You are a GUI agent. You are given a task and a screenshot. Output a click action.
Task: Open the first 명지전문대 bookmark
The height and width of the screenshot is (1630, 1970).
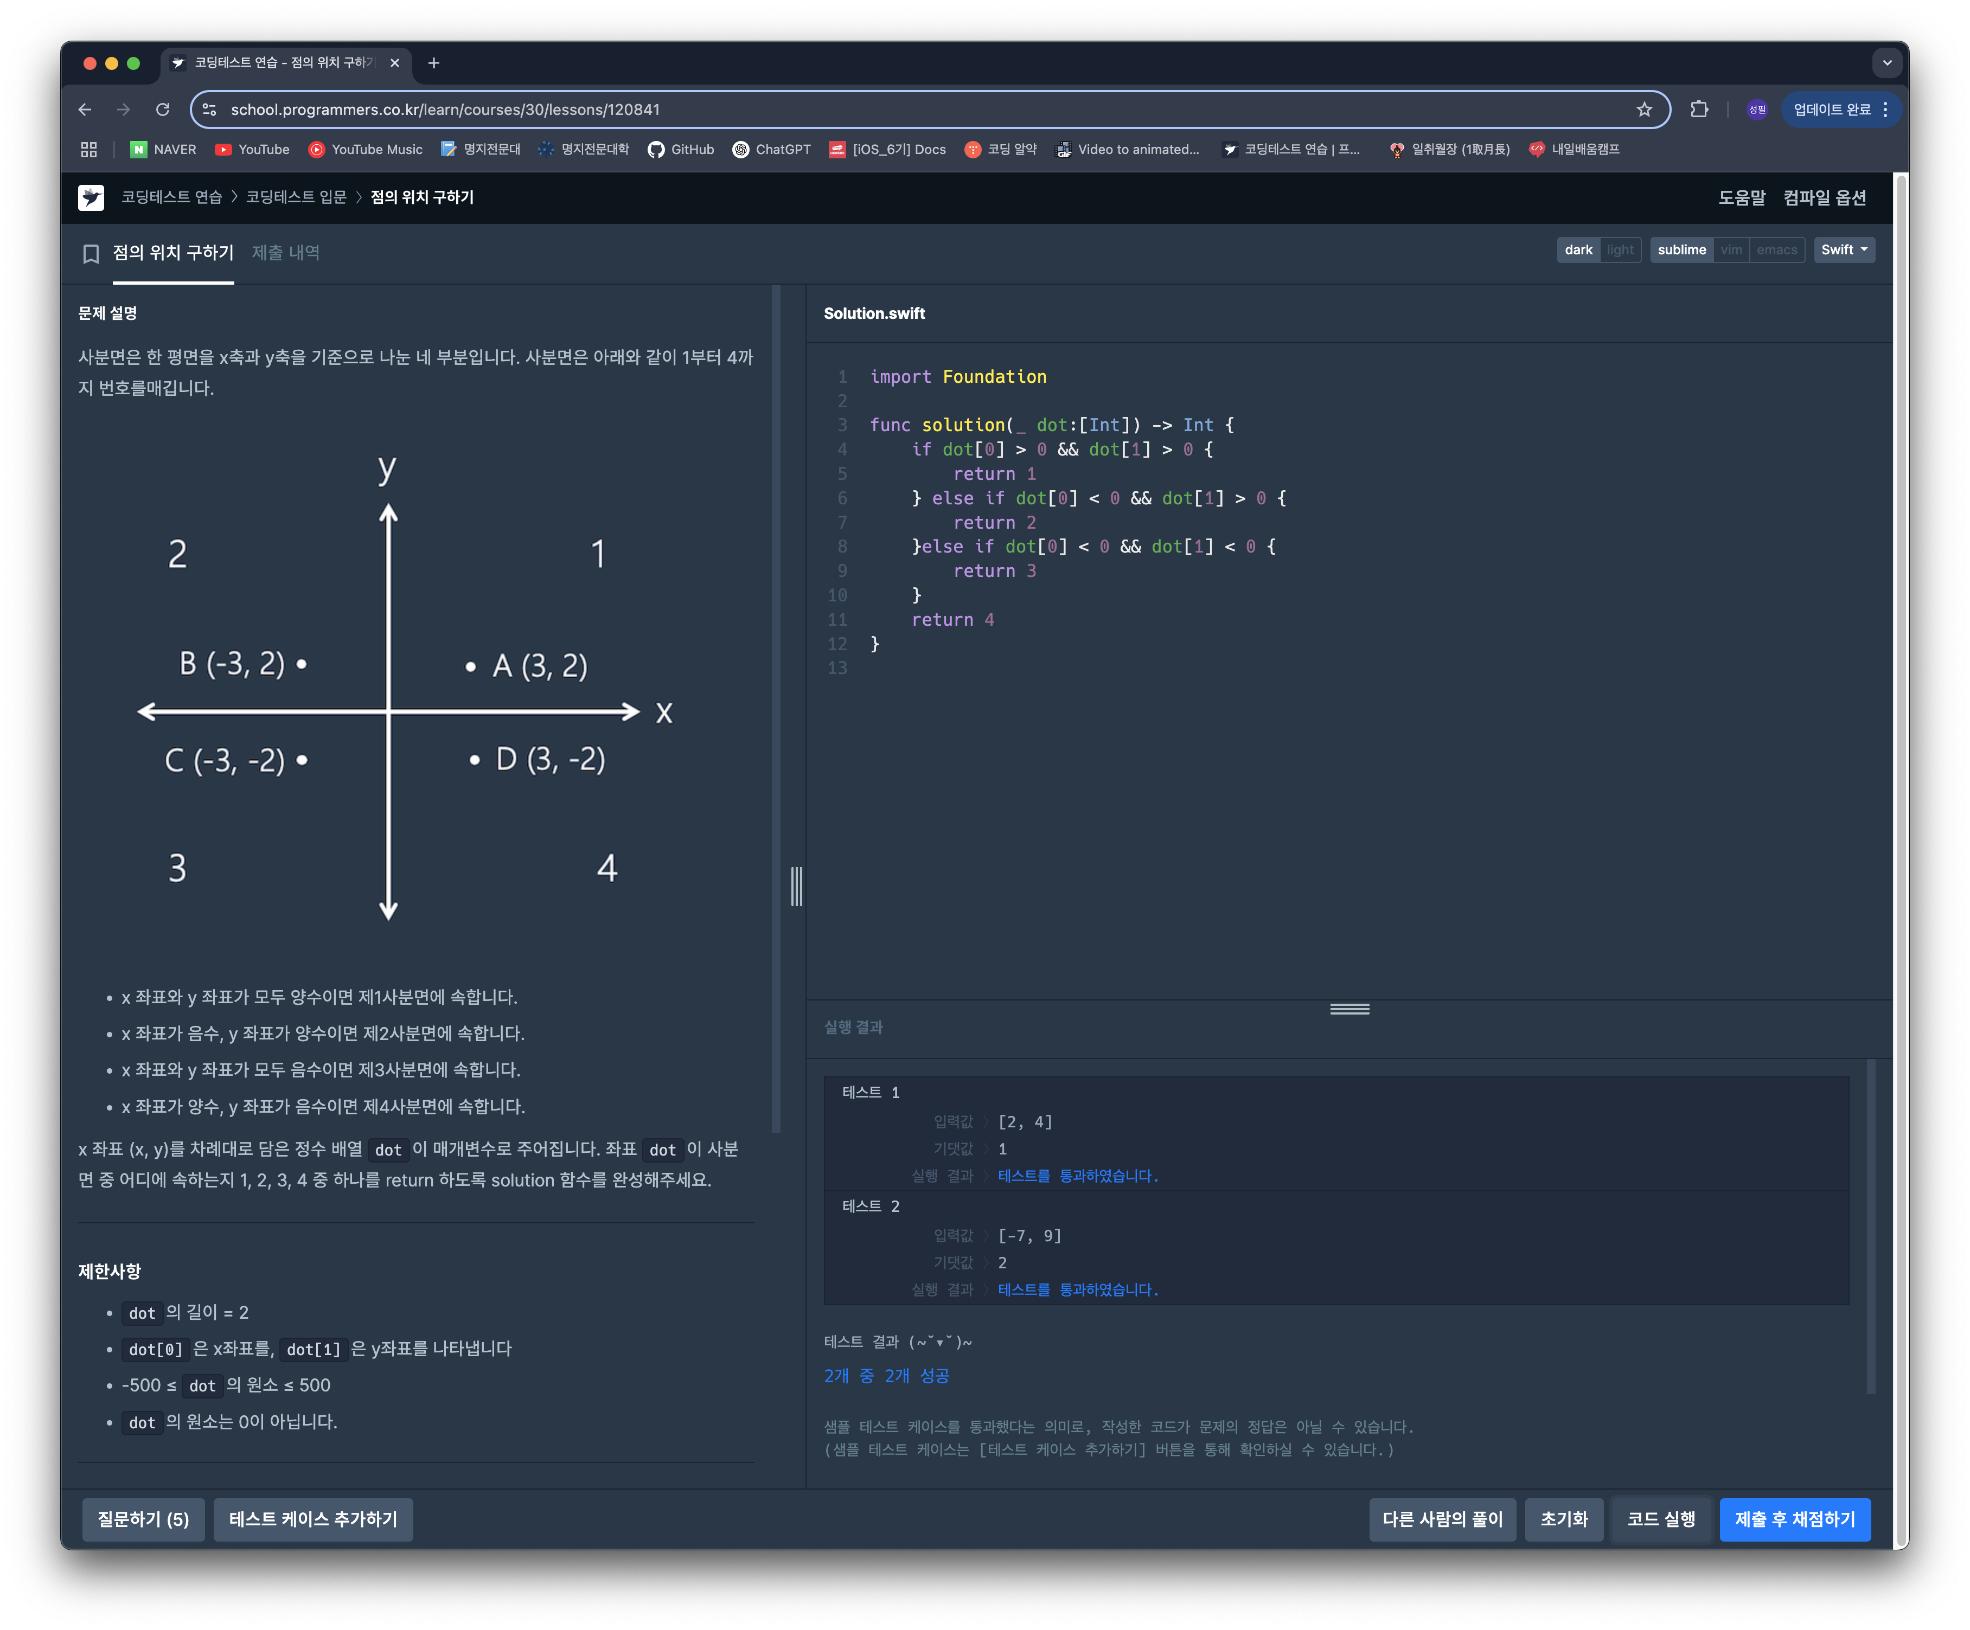(x=481, y=149)
